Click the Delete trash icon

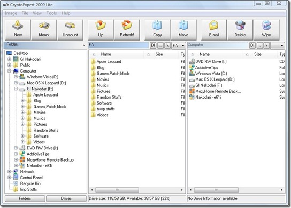tap(240, 26)
